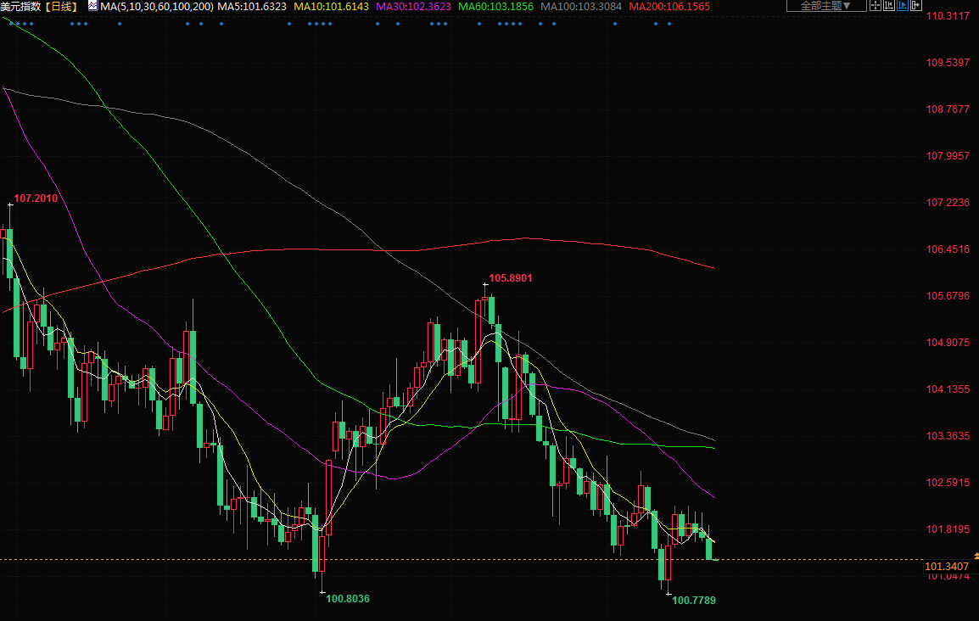979x621 pixels.
Task: Click the range measurement icon with vertical bars
Action: coord(889,6)
